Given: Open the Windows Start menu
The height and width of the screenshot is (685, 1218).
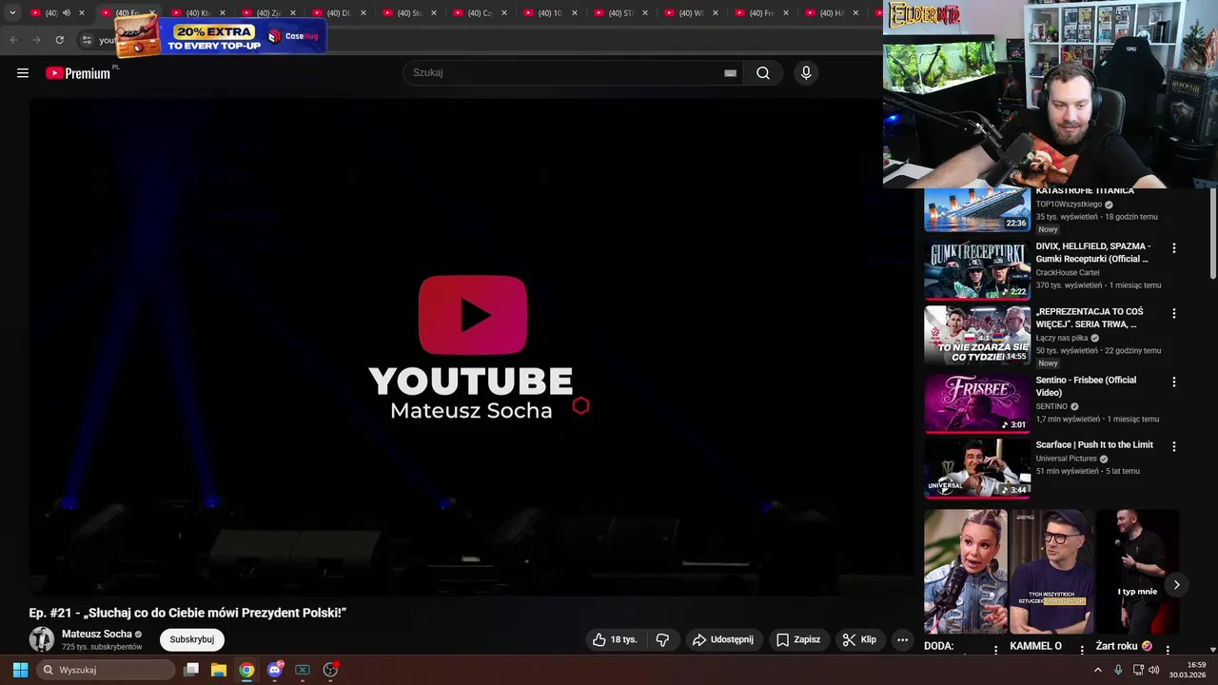Looking at the screenshot, I should click(x=20, y=670).
